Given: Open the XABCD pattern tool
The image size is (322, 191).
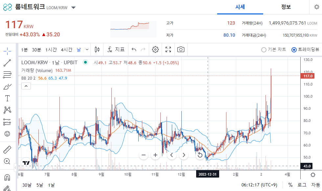Looking at the screenshot, I should point(7,110).
